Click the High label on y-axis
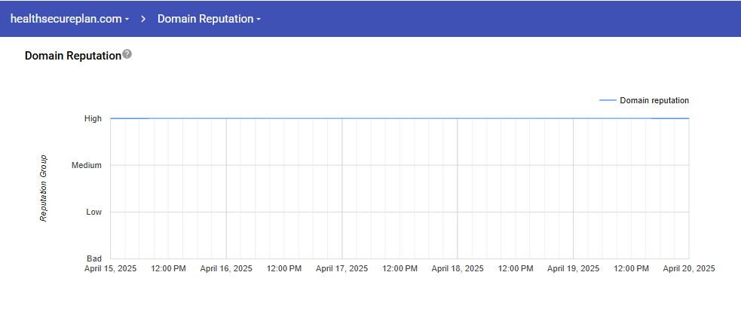The image size is (741, 312). point(93,118)
